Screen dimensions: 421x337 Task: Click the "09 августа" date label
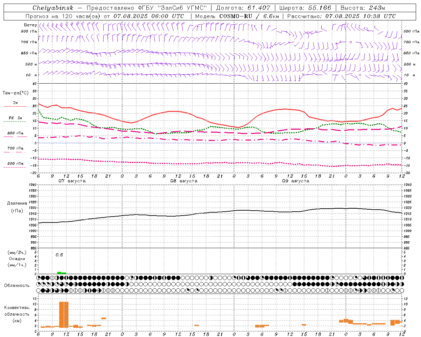click(x=296, y=181)
